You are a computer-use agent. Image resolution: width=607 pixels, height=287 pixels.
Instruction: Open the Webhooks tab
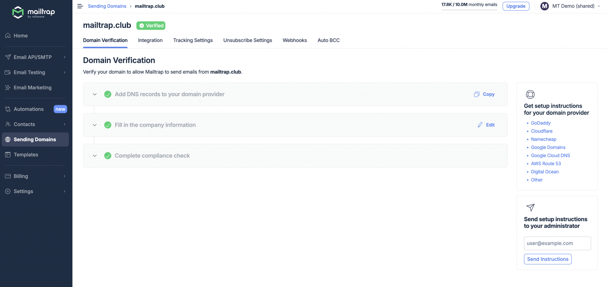coord(295,40)
